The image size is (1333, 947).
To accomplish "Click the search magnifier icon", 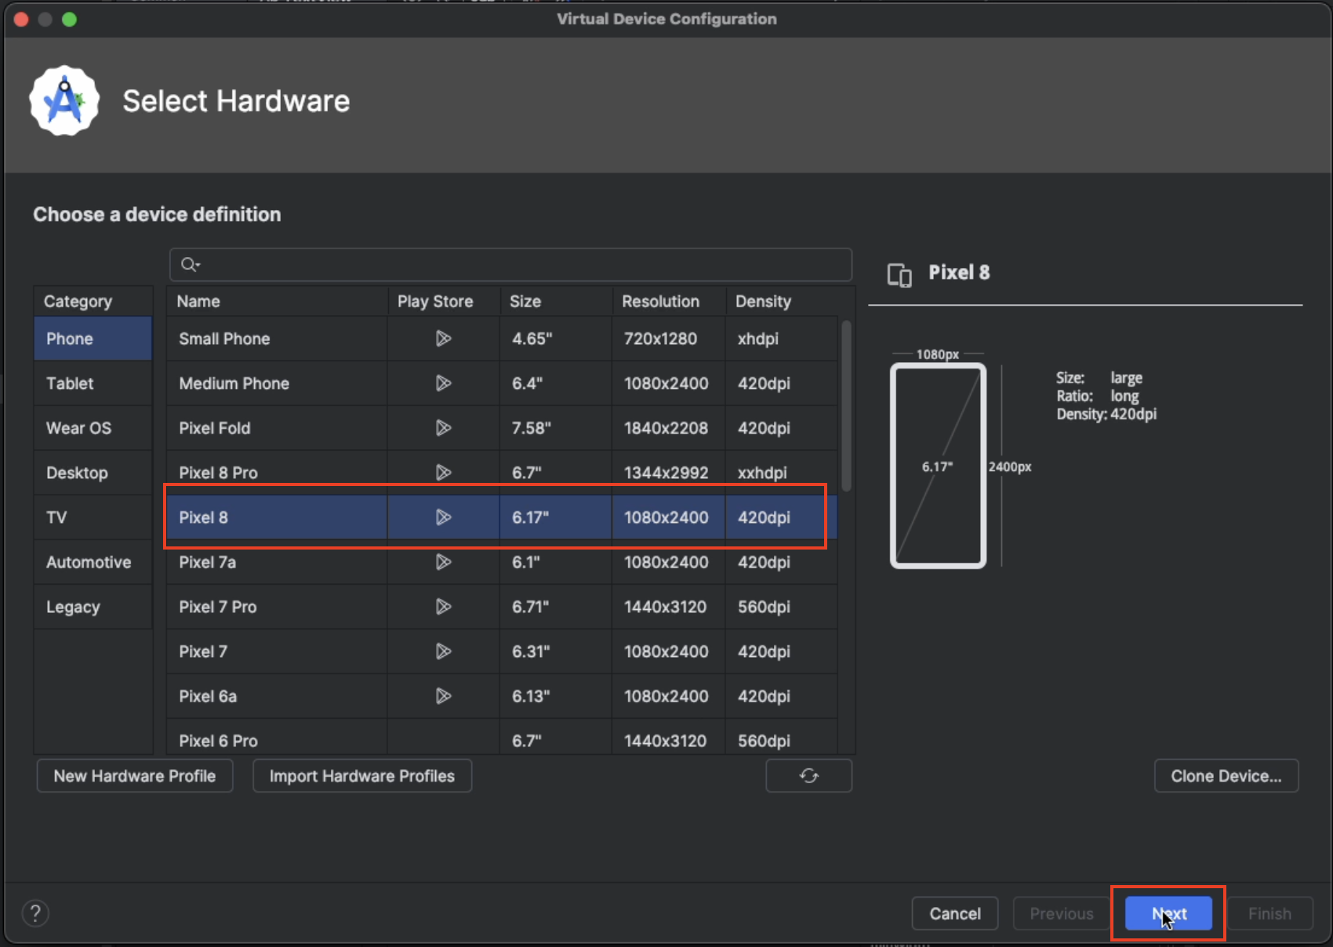I will pyautogui.click(x=190, y=265).
